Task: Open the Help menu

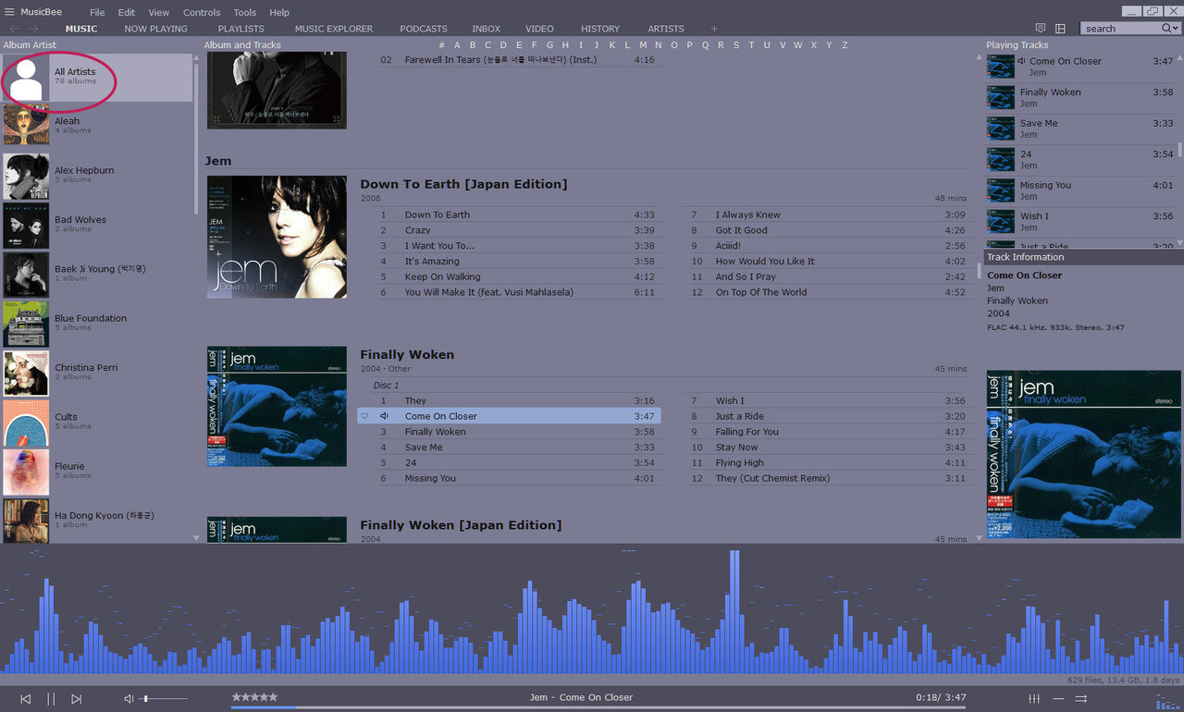Action: [279, 12]
